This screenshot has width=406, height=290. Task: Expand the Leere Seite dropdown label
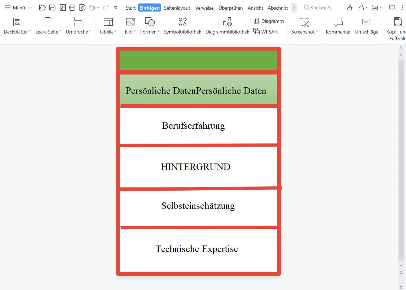(x=48, y=32)
